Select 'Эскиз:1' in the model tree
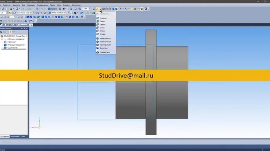Viewport: 270px width, 151px height. click(12, 42)
